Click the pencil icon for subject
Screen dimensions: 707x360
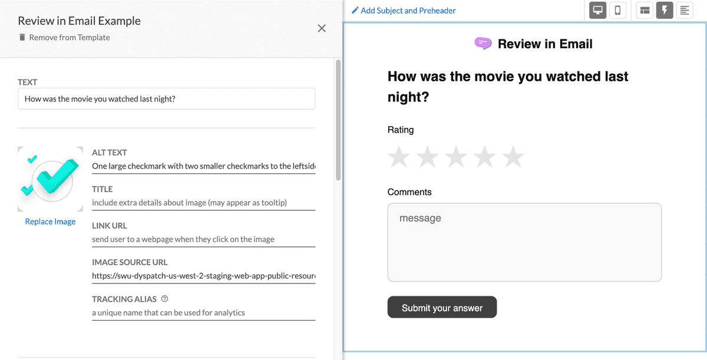pos(355,10)
